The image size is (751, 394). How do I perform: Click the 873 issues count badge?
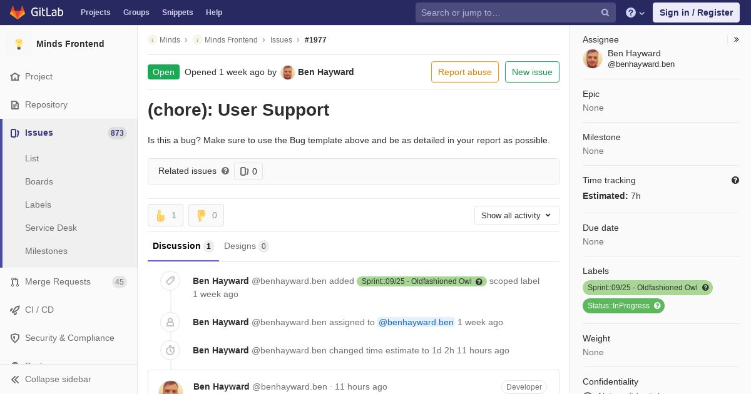coord(117,133)
